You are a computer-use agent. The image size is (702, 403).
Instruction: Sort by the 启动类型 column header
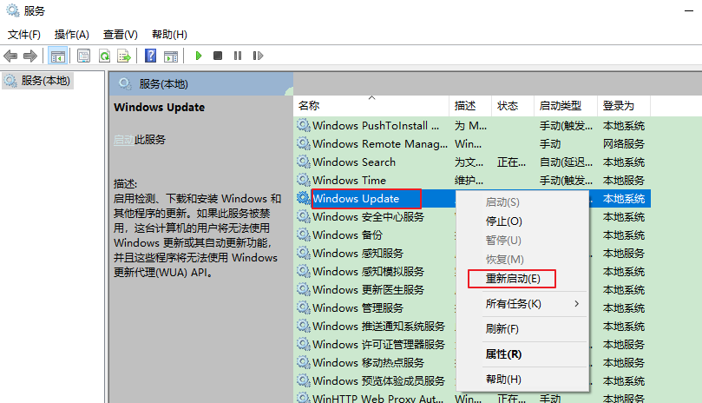coord(566,106)
